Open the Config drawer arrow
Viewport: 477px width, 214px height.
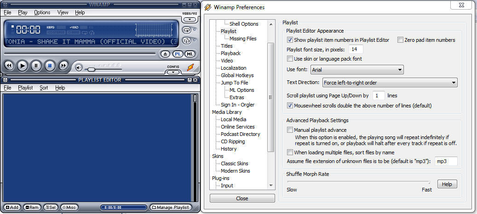[173, 72]
